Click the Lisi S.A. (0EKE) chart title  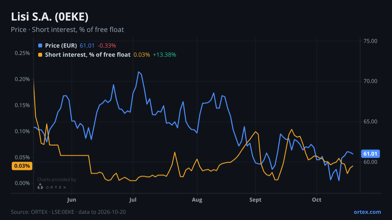[x=50, y=17]
